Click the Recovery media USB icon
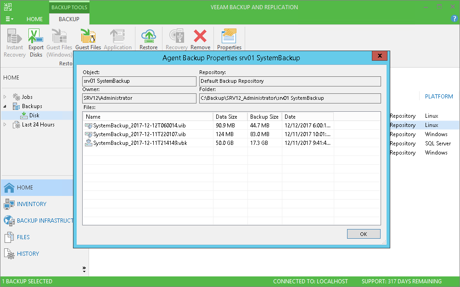The image size is (460, 287). click(x=177, y=36)
